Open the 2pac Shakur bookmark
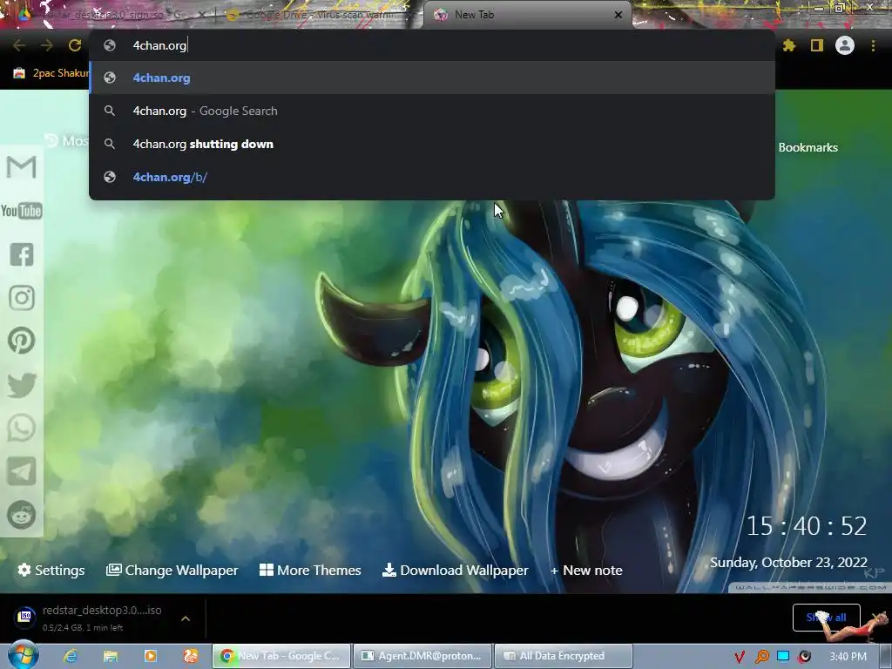Viewport: 892px width, 669px height. (51, 73)
